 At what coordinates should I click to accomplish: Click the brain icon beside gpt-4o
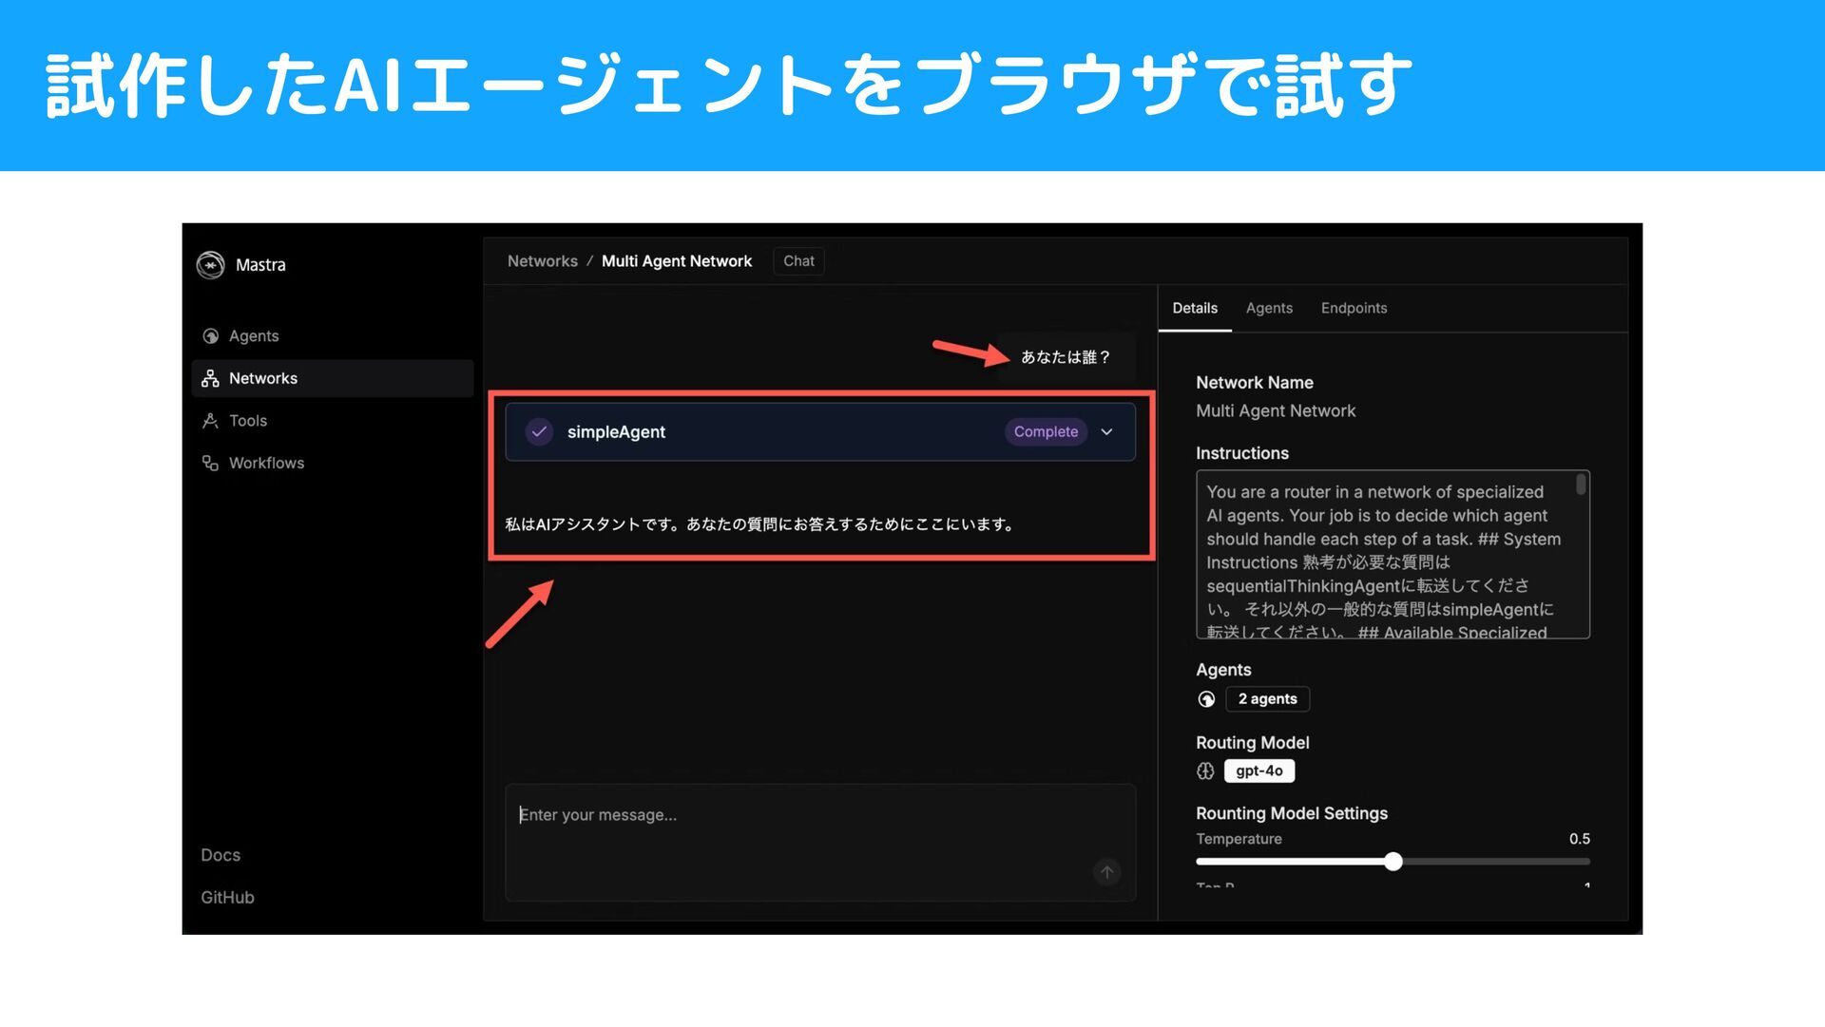pos(1206,771)
